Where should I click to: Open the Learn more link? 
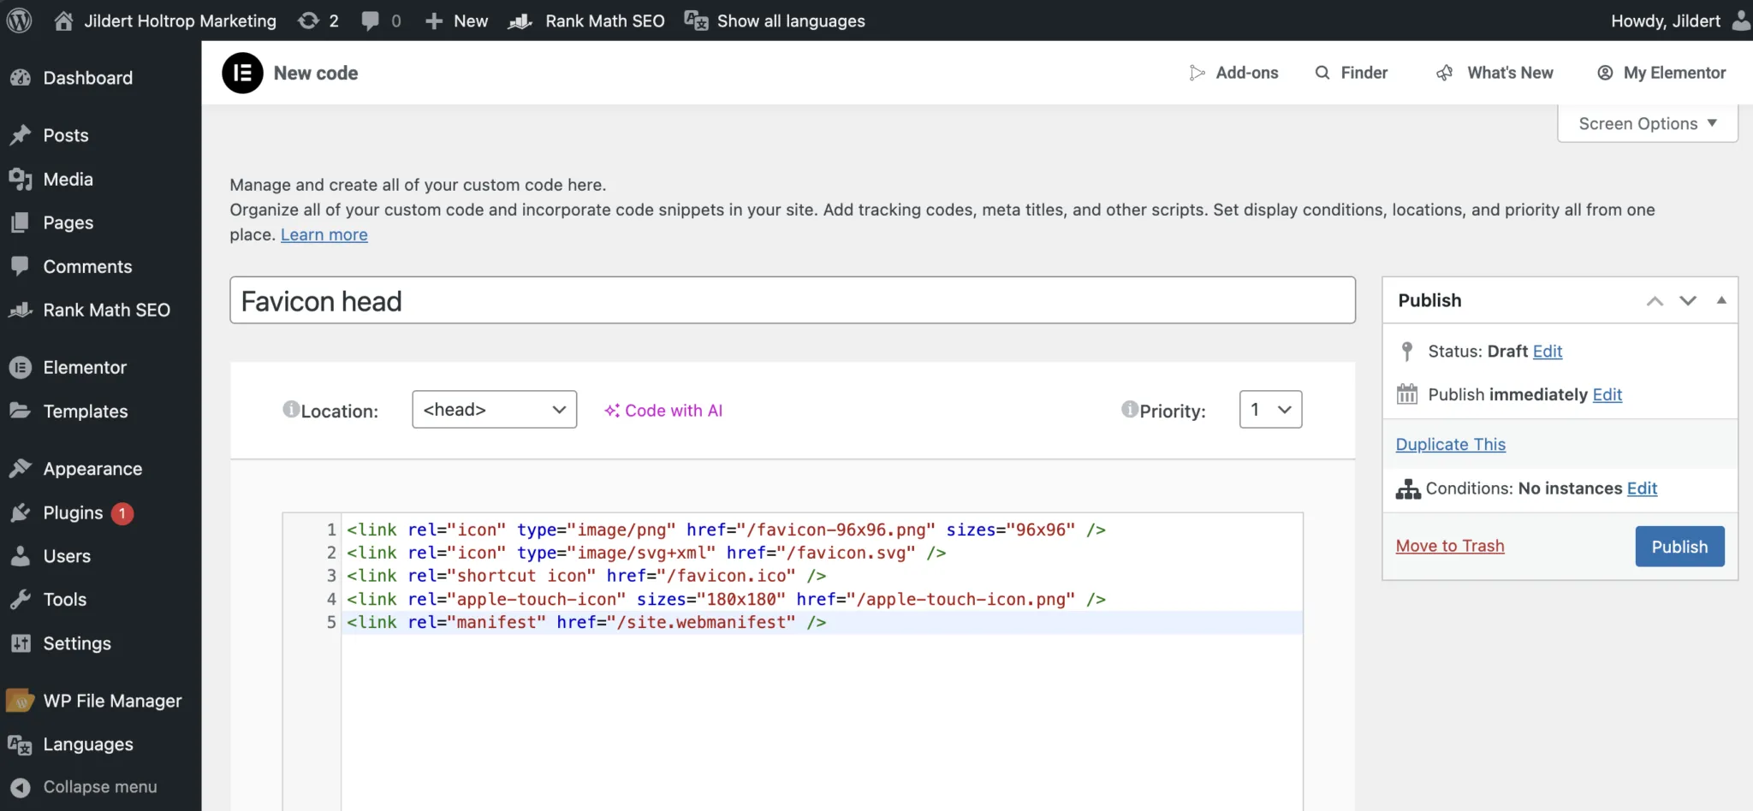[323, 234]
